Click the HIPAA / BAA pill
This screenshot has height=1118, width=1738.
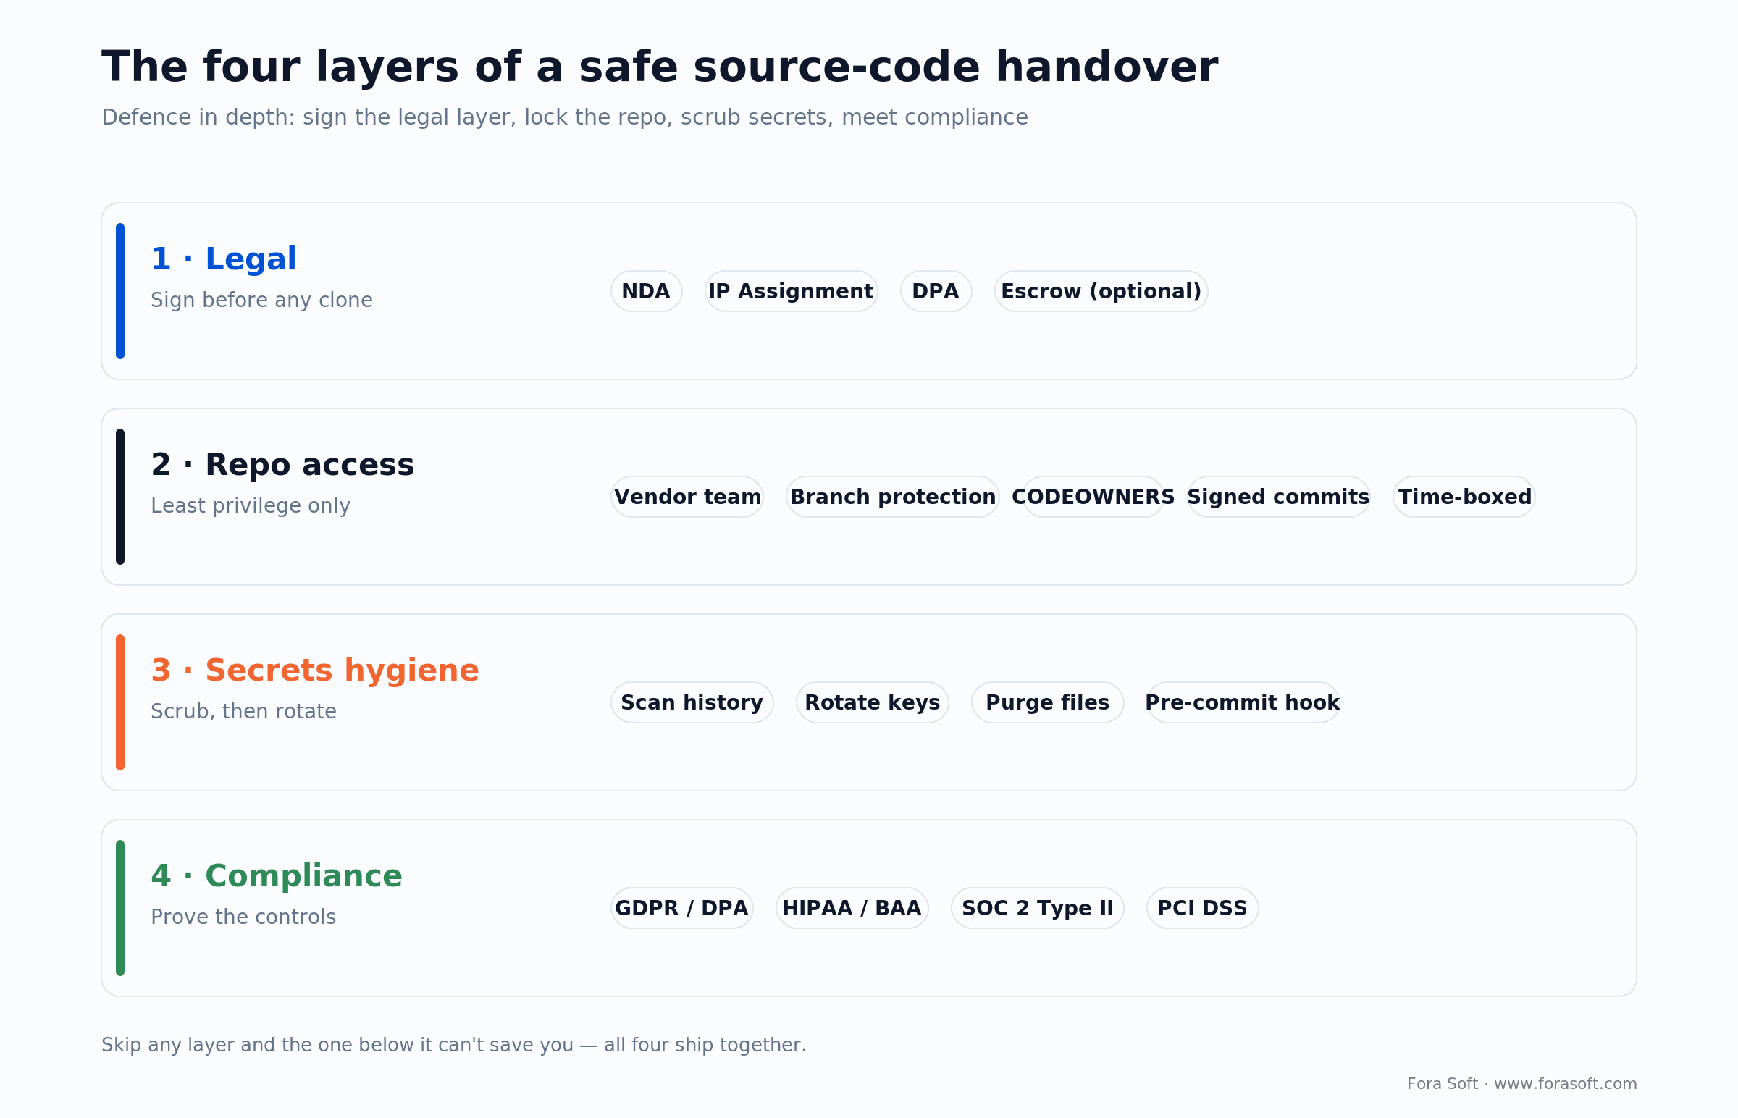852,907
